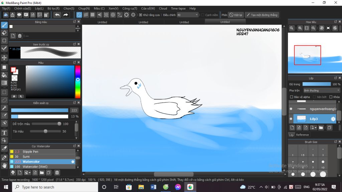
Task: Select the radial lines snap icon
Action: pos(106,15)
